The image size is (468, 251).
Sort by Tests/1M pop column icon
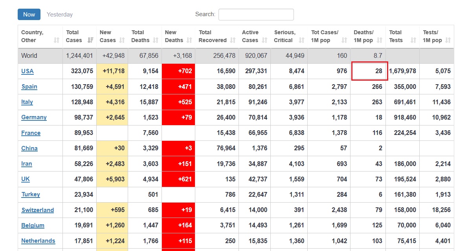(448, 40)
